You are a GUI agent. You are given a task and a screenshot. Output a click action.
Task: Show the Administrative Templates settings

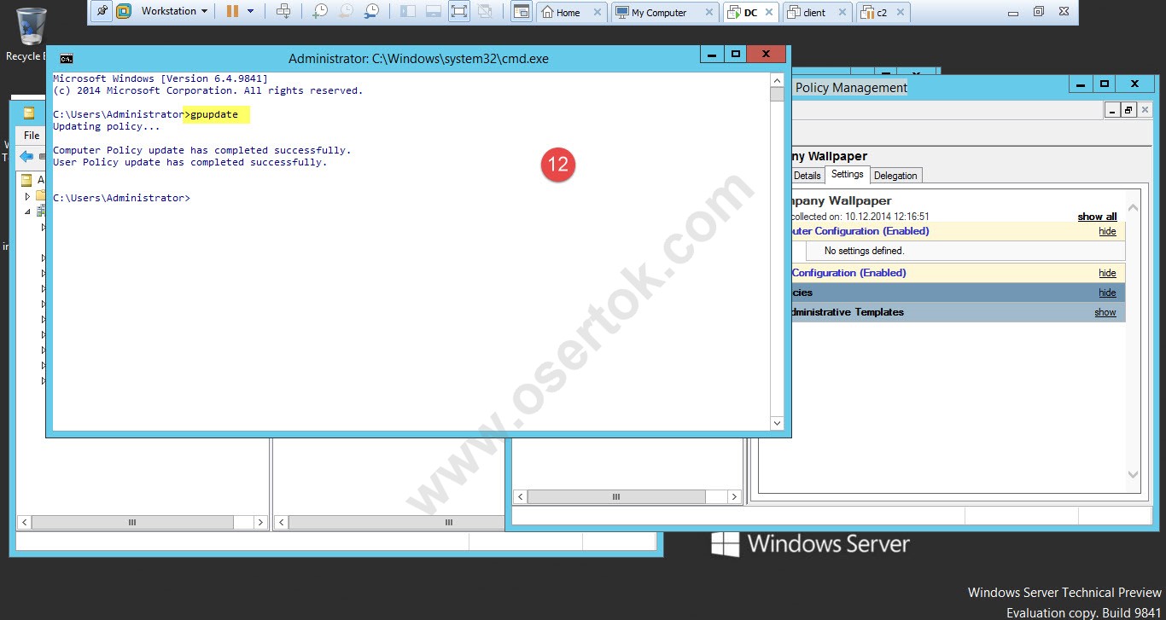pos(1105,311)
